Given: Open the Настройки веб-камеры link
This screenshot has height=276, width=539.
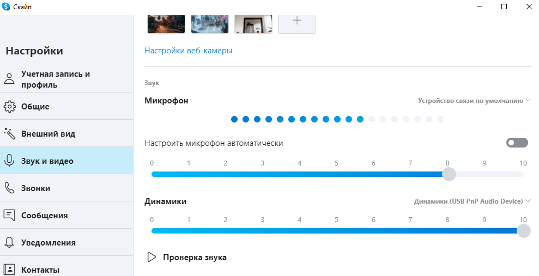Looking at the screenshot, I should tap(189, 51).
